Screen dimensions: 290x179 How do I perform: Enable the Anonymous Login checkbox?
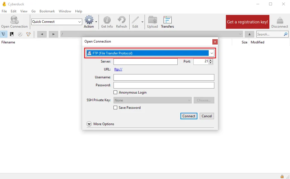[x=115, y=92]
